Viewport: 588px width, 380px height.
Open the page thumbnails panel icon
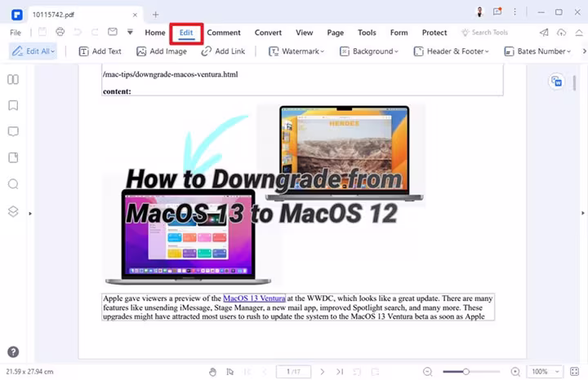[13, 79]
